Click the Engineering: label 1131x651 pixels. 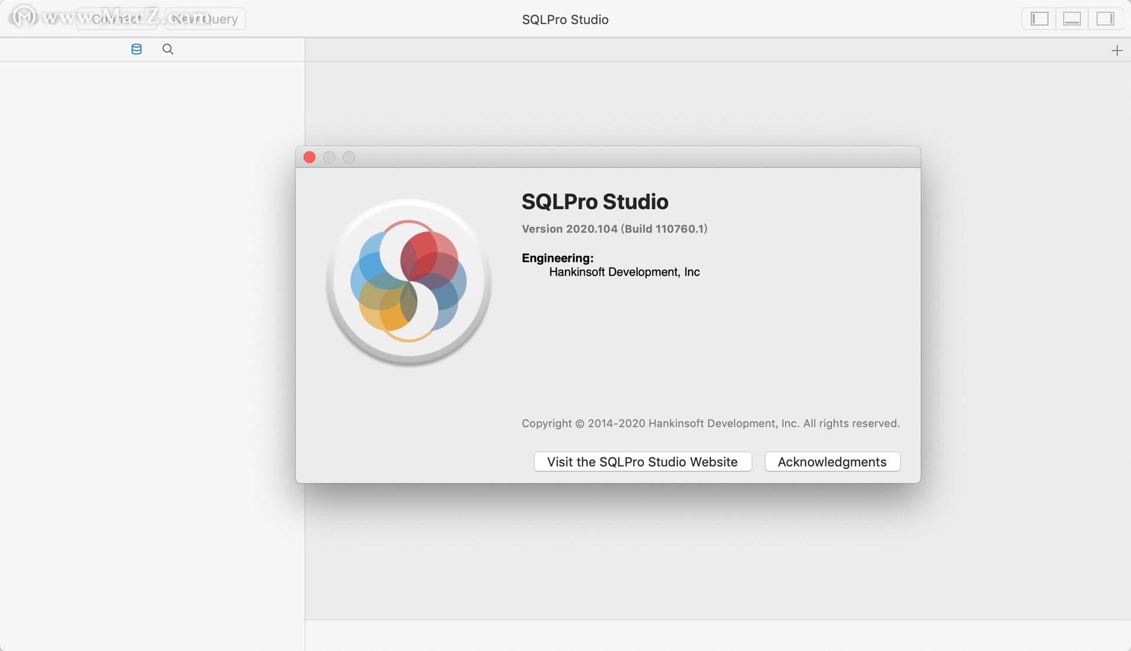558,258
